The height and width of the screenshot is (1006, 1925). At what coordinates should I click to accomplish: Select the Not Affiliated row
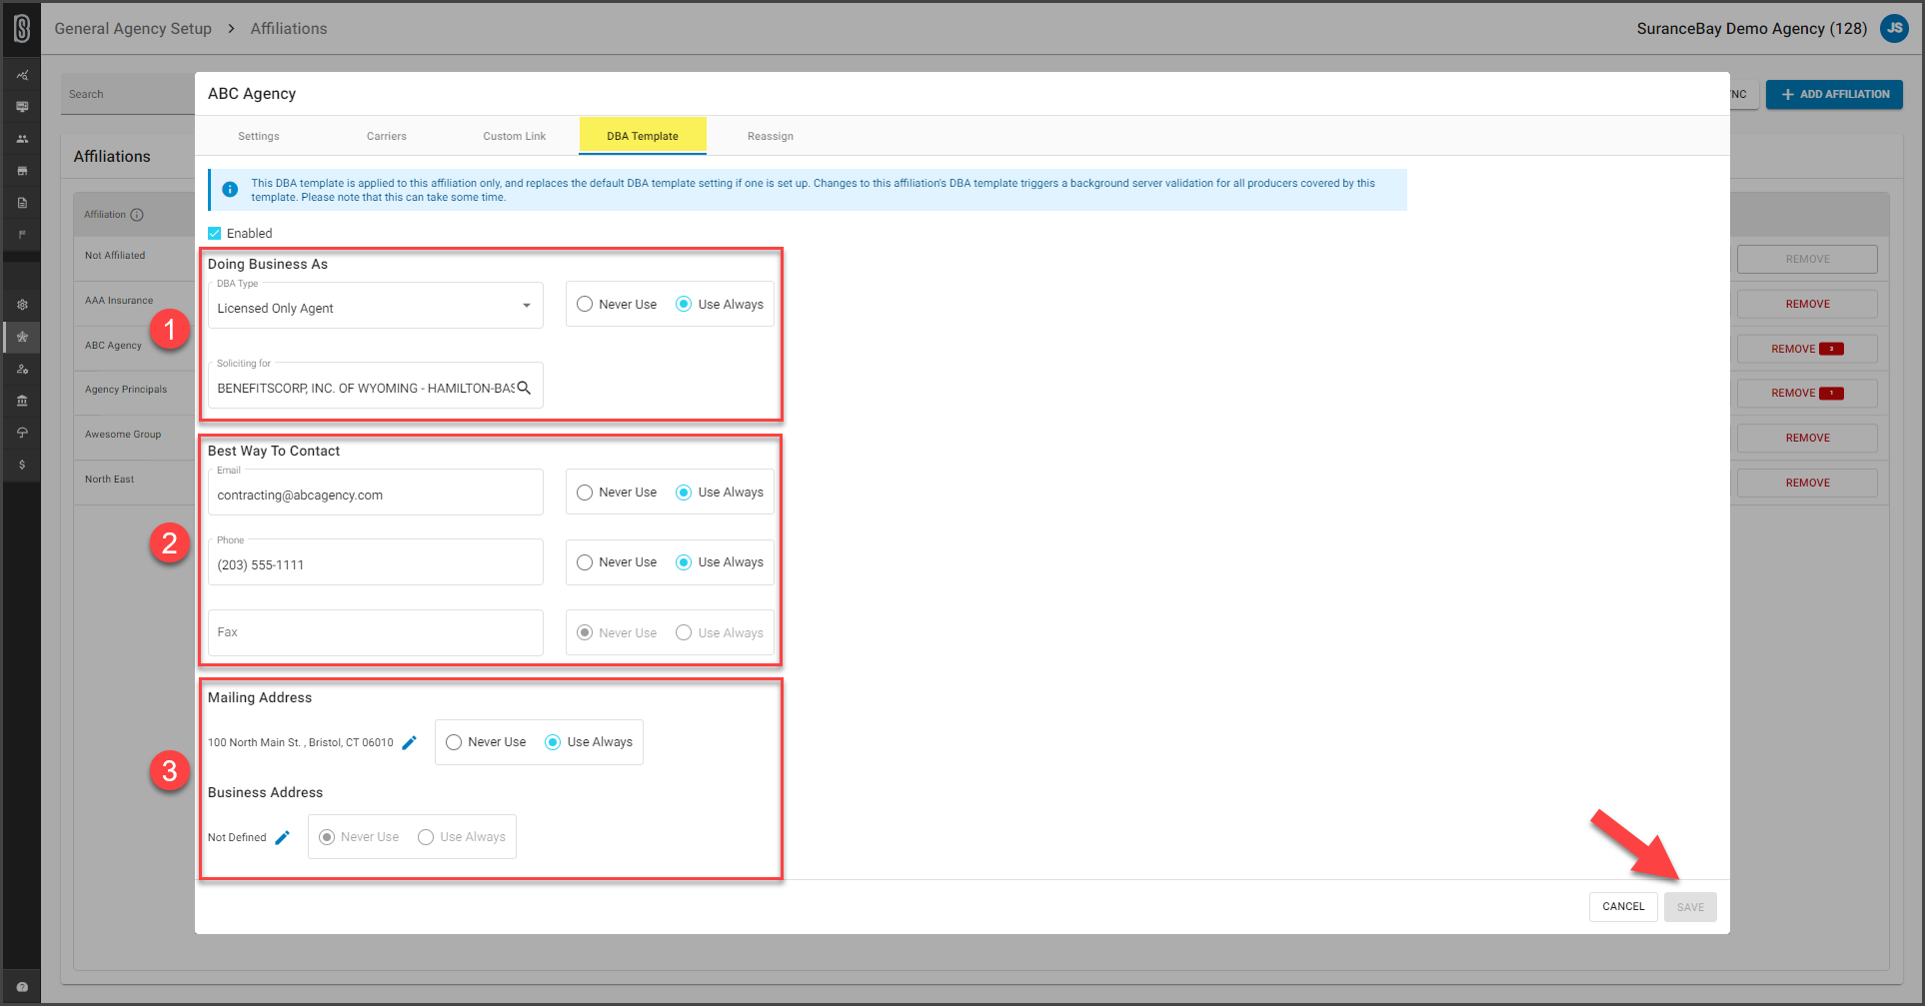click(x=134, y=256)
